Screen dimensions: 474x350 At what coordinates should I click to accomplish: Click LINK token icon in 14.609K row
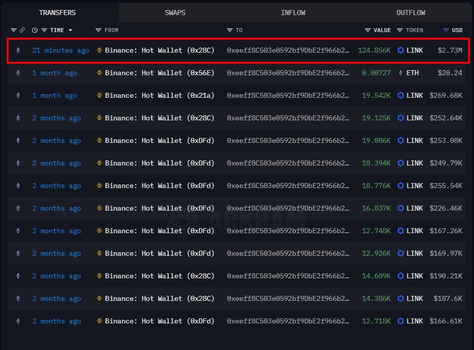tap(401, 276)
